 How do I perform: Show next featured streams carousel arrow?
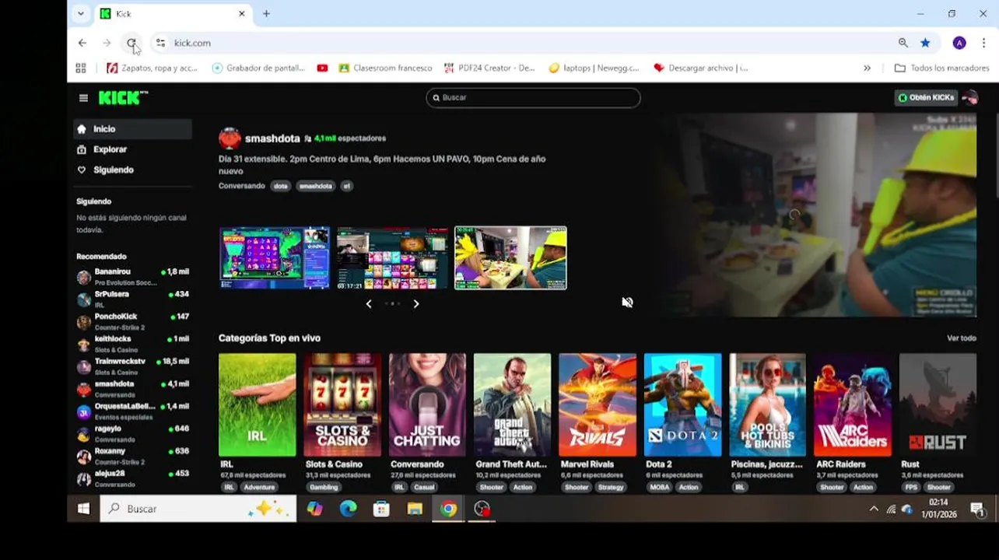[x=416, y=304]
